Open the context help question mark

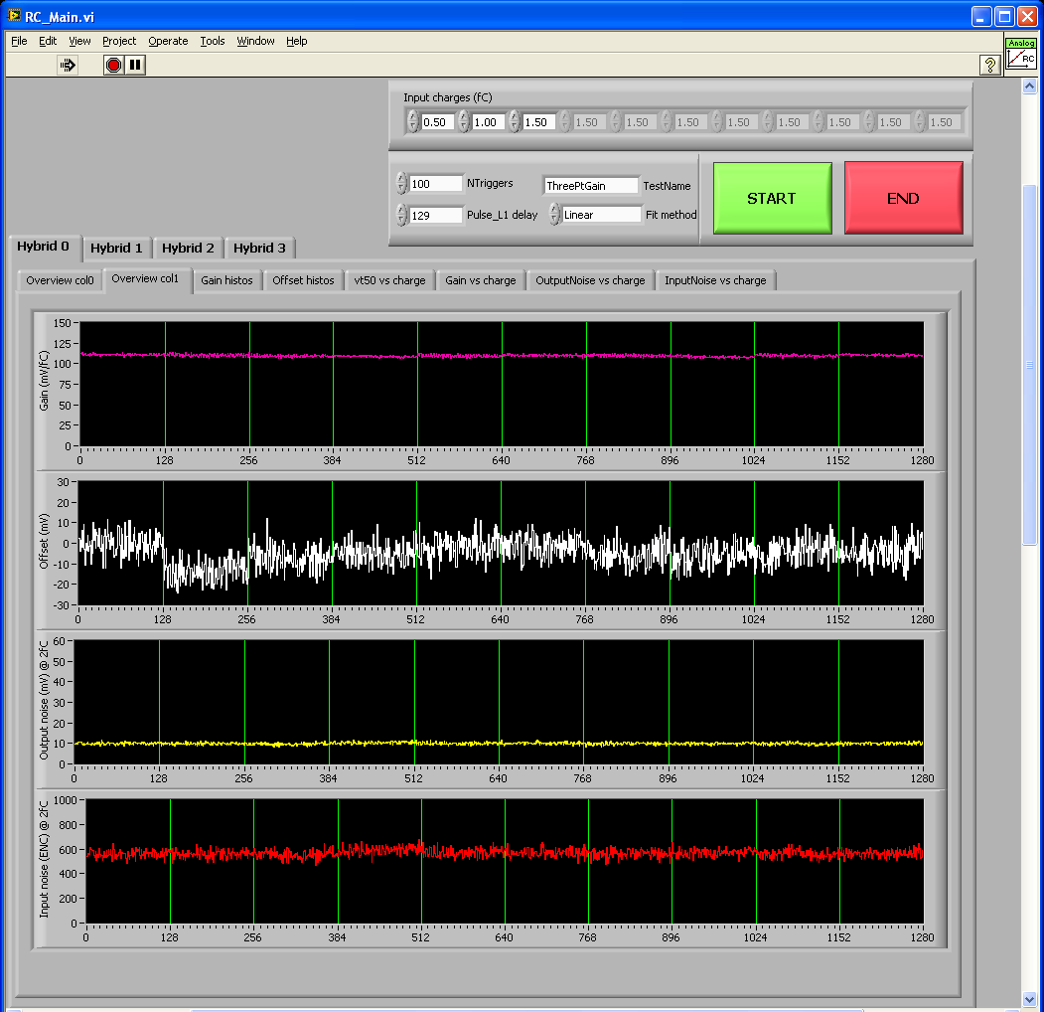click(x=989, y=65)
